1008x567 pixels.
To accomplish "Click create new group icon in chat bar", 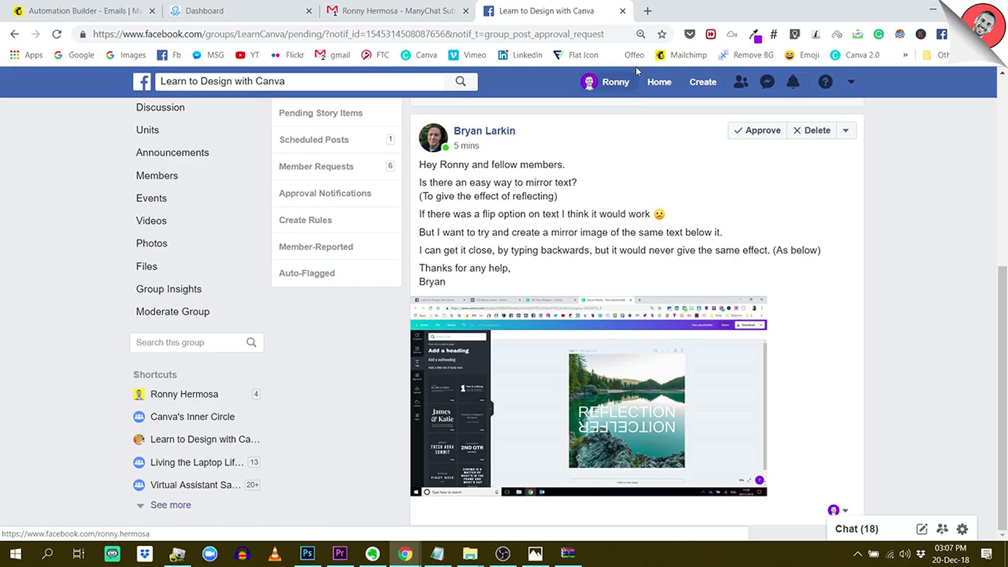I will pos(942,529).
